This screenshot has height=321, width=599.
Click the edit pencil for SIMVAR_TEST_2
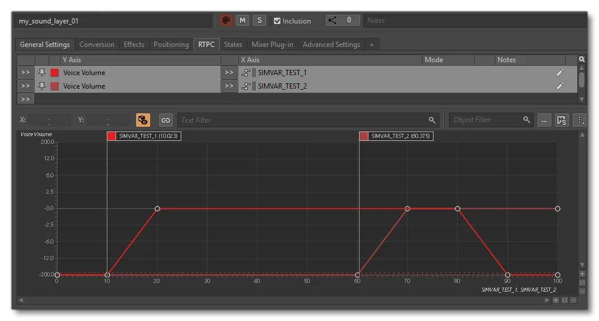tap(560, 86)
